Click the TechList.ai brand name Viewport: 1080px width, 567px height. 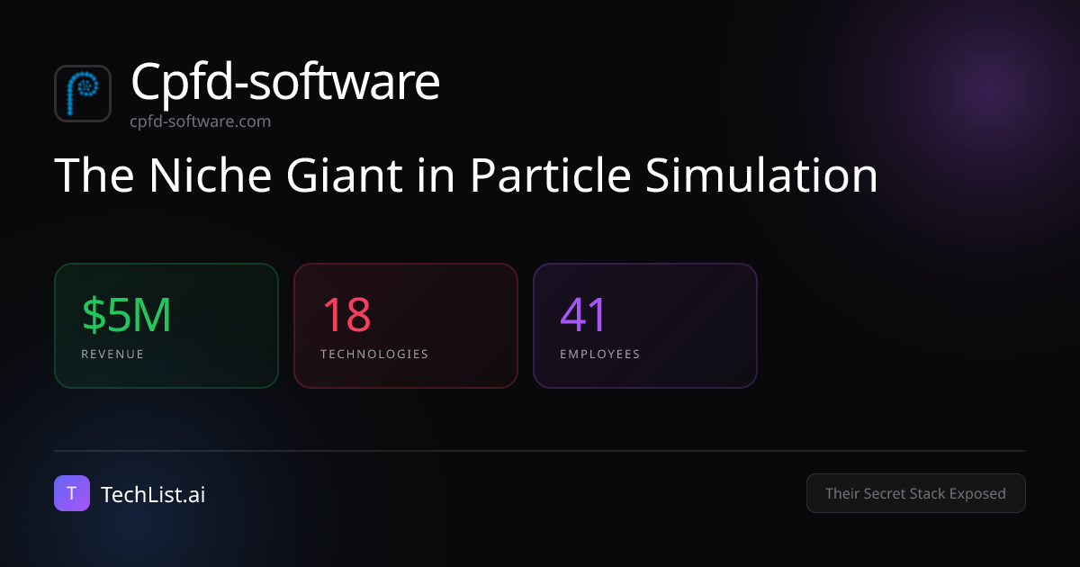153,494
